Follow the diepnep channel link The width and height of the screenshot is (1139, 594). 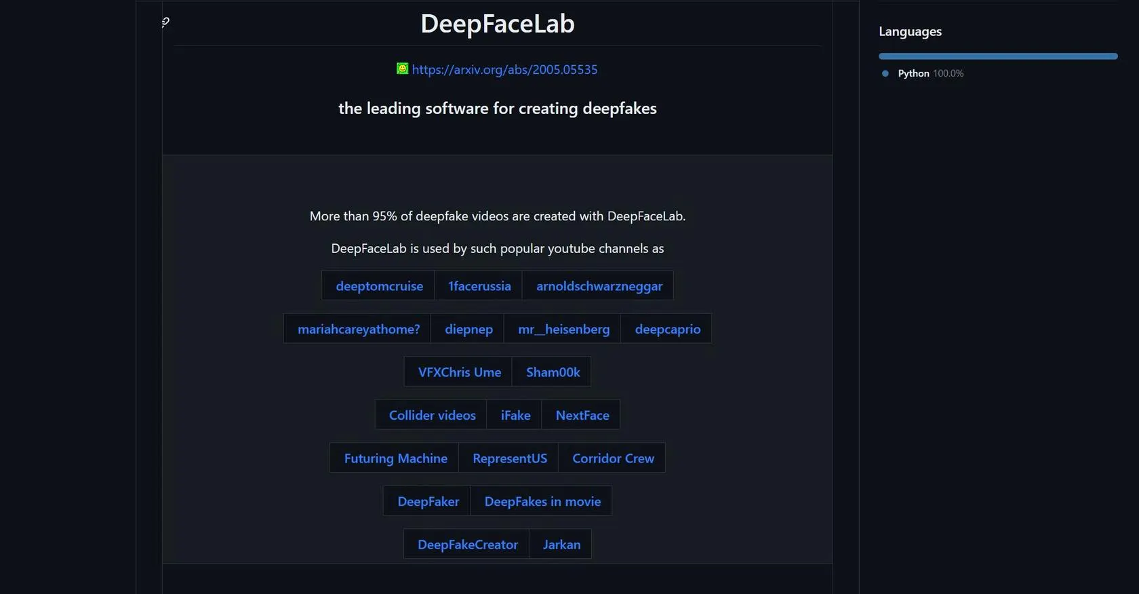469,329
